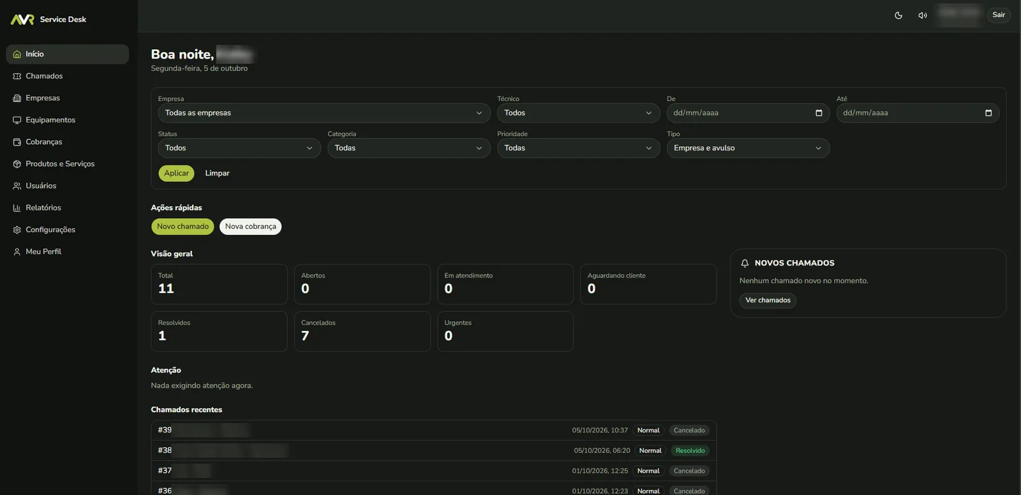Click the Chamados ticket icon

click(17, 76)
